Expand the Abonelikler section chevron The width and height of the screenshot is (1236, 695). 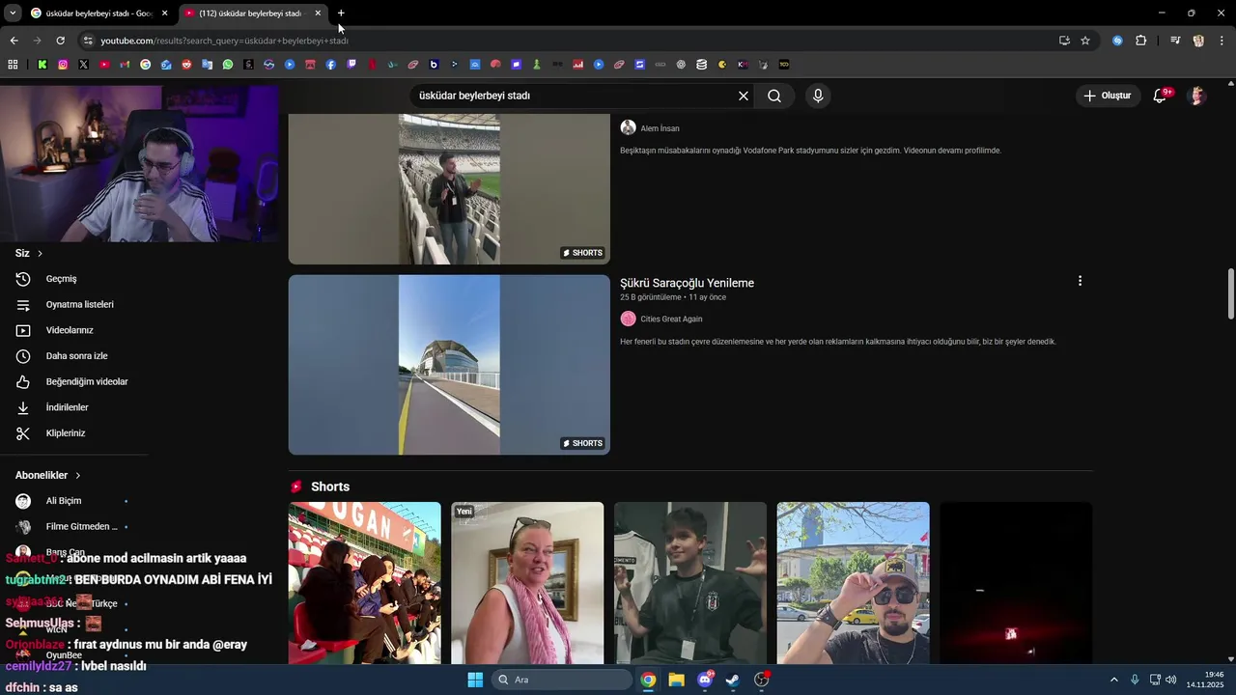[77, 475]
